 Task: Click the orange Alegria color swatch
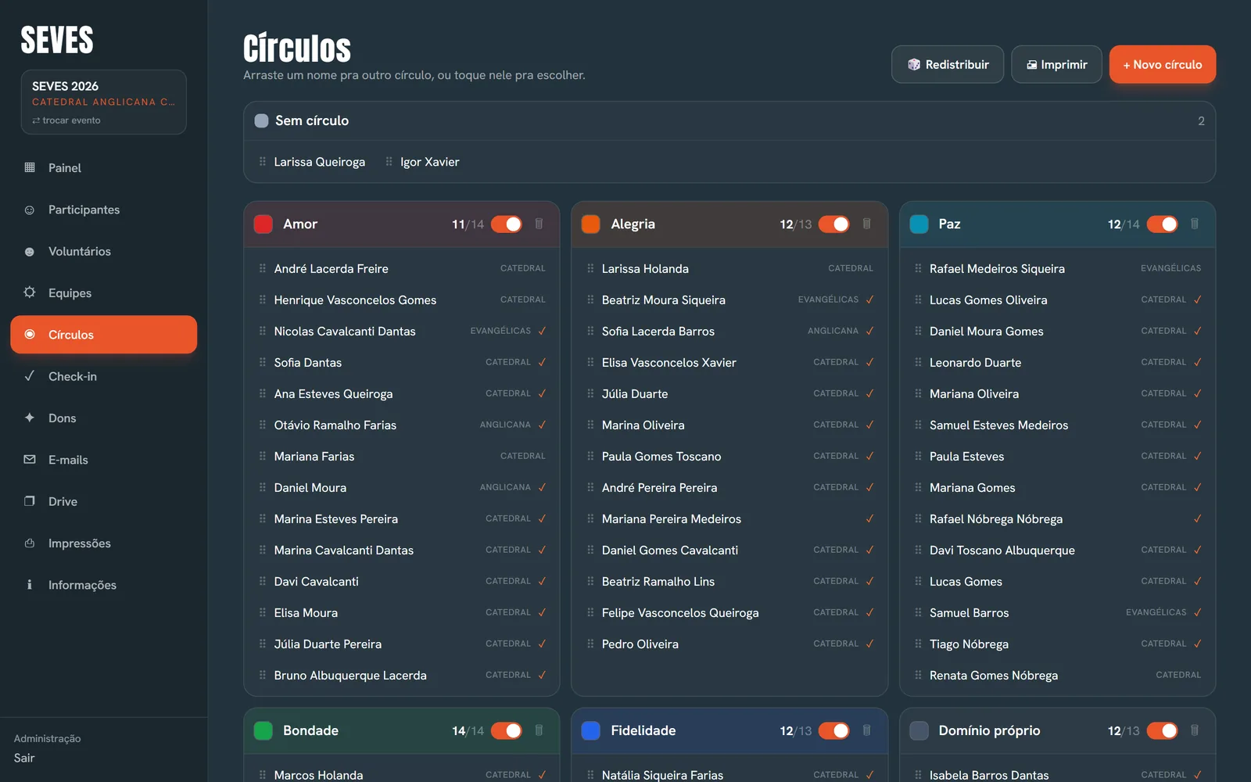591,224
